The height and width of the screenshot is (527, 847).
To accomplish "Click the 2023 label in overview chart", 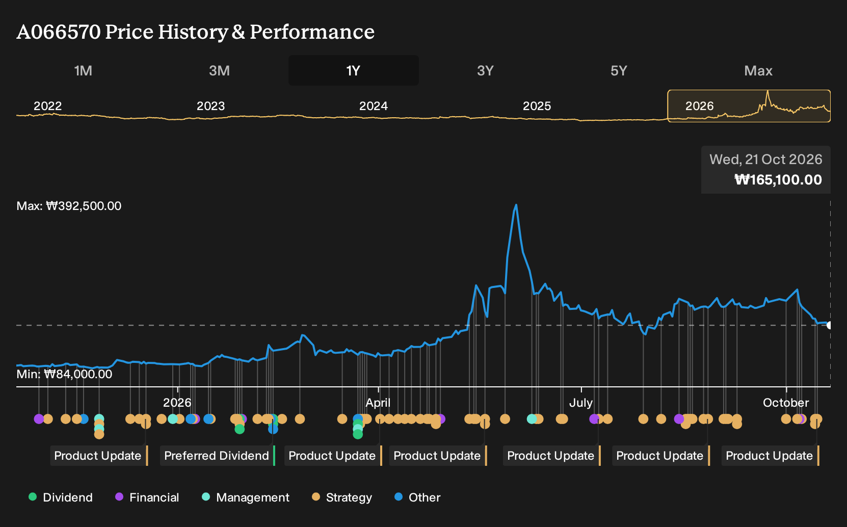I will [x=210, y=106].
